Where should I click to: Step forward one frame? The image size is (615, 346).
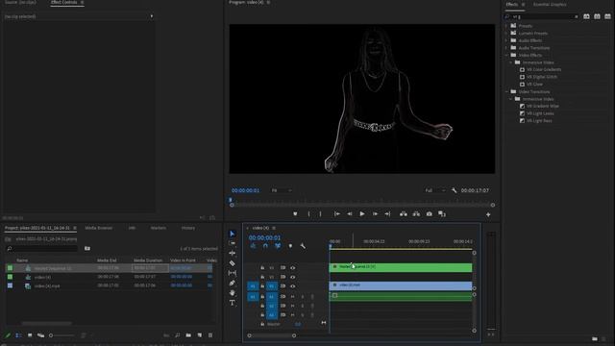[x=375, y=213]
